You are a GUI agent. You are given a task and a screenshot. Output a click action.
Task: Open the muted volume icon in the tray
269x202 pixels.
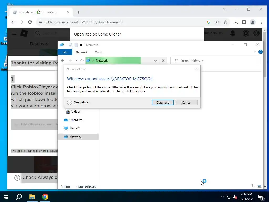point(235,197)
